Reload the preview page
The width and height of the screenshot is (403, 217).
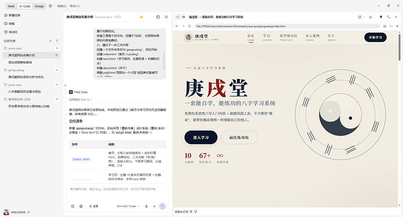[189, 26]
